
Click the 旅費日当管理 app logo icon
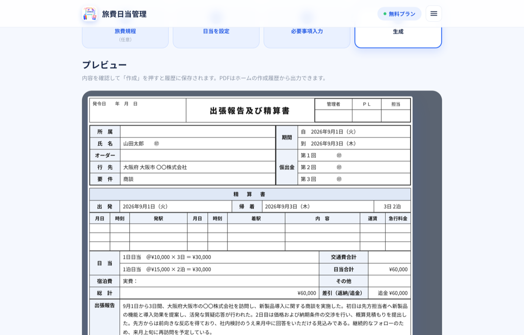(x=90, y=14)
